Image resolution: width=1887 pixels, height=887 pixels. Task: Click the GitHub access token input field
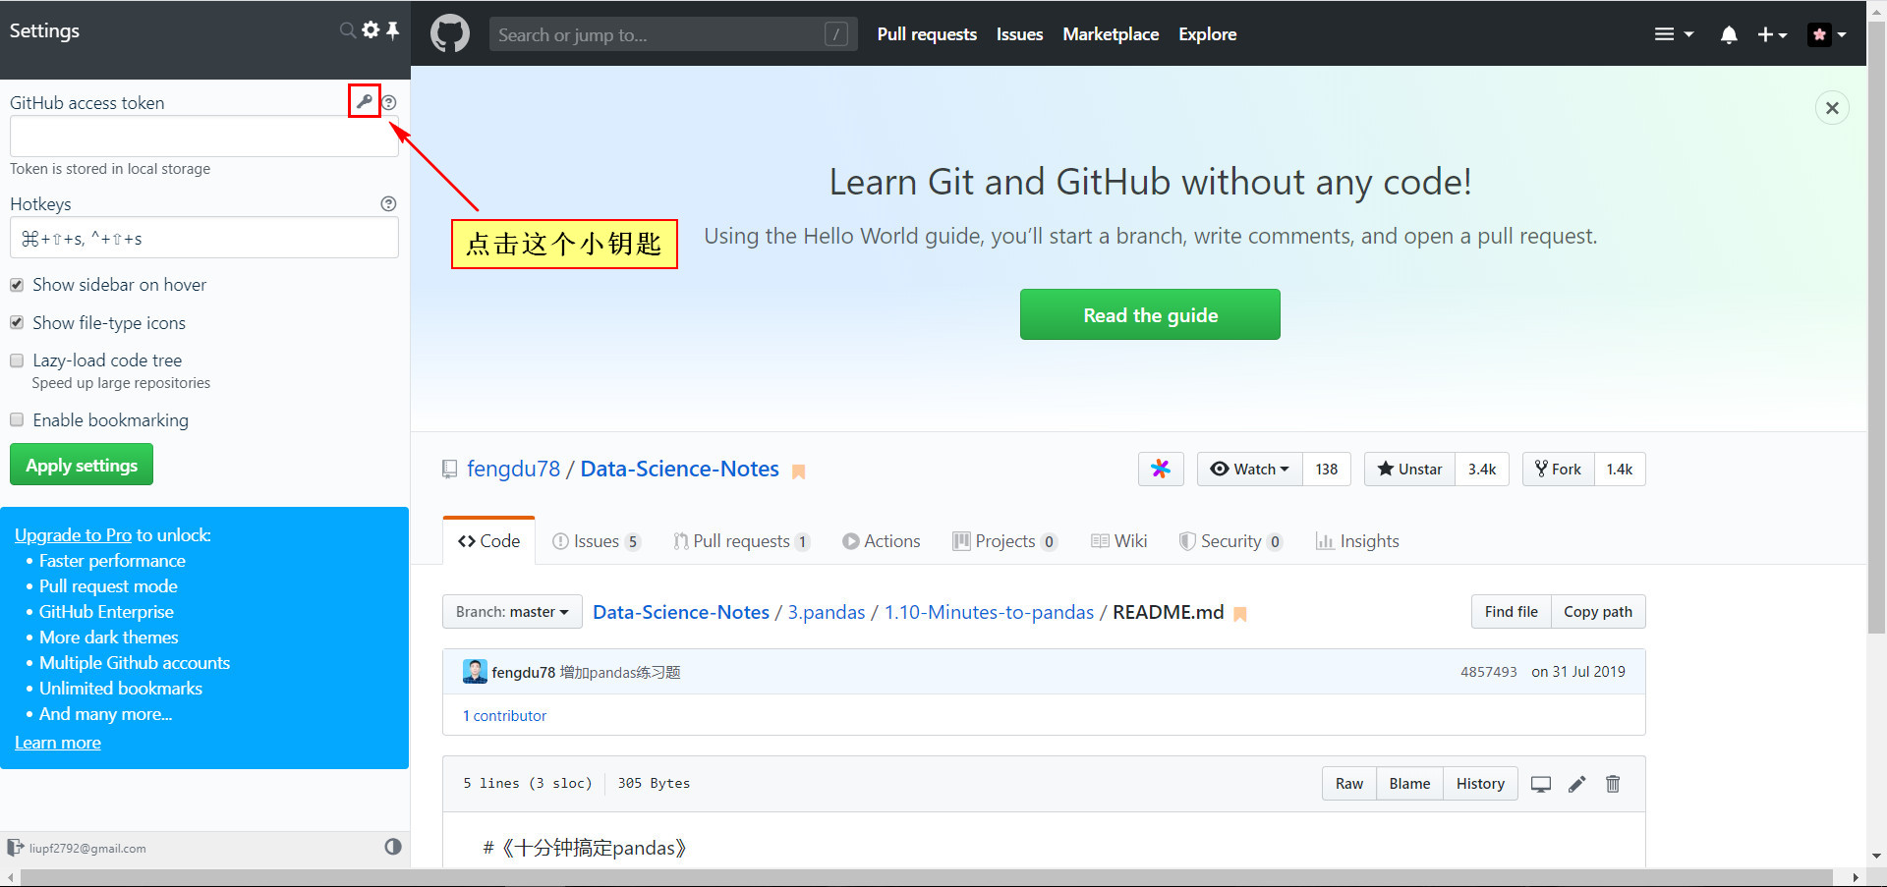tap(203, 137)
